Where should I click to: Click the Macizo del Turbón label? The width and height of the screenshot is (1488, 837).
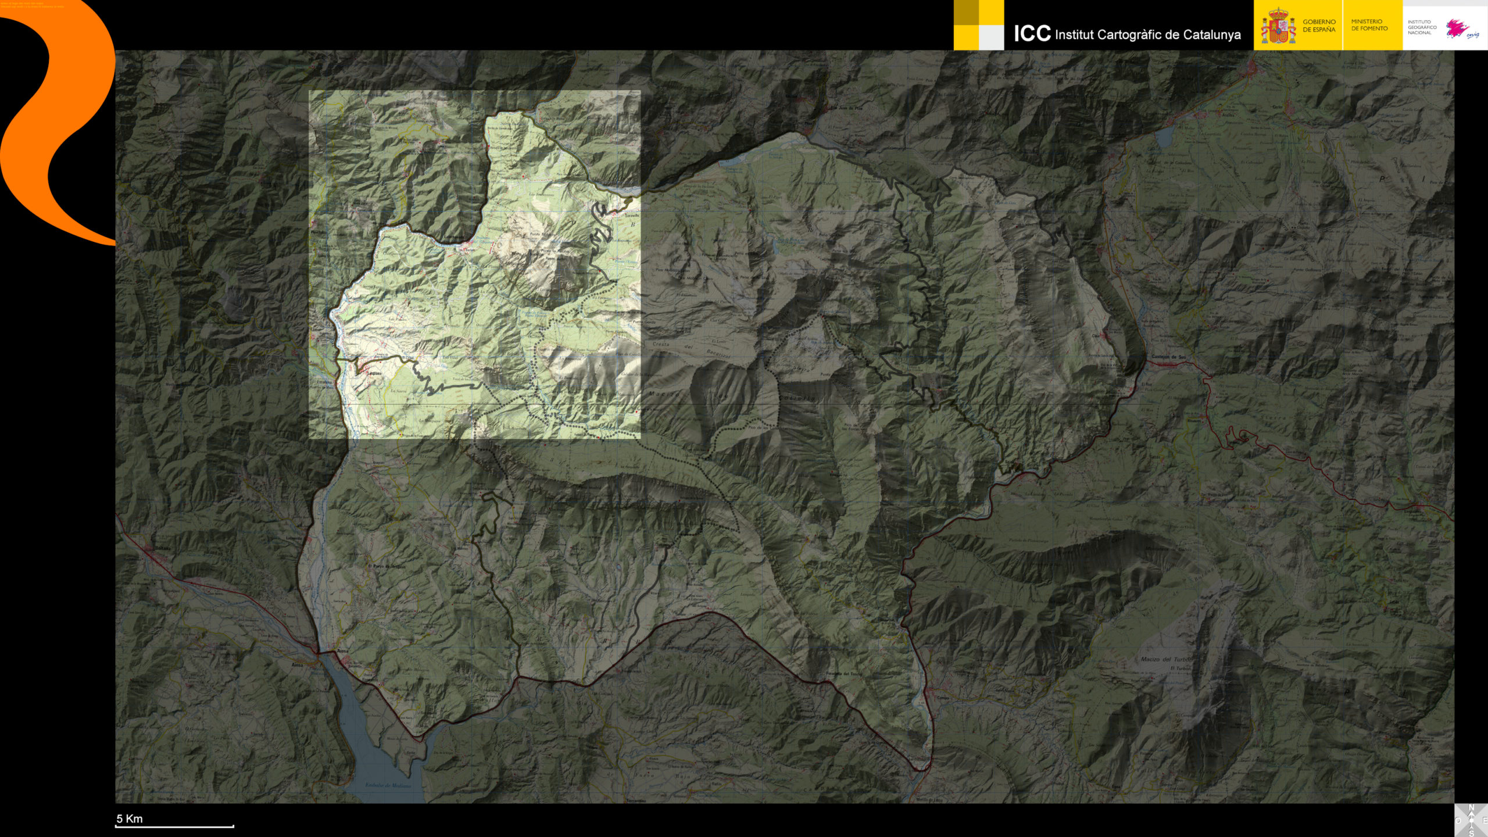pyautogui.click(x=1165, y=659)
